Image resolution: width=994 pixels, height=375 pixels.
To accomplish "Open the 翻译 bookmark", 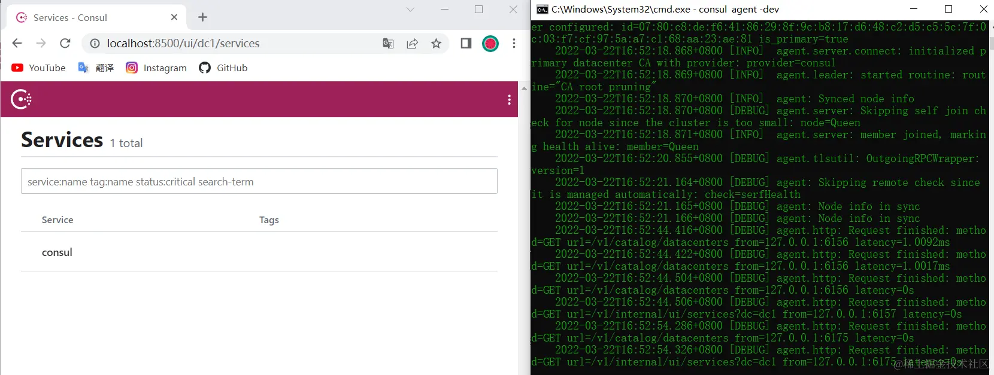I will [x=96, y=68].
